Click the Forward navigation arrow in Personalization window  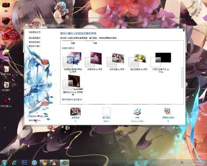[x=31, y=25]
